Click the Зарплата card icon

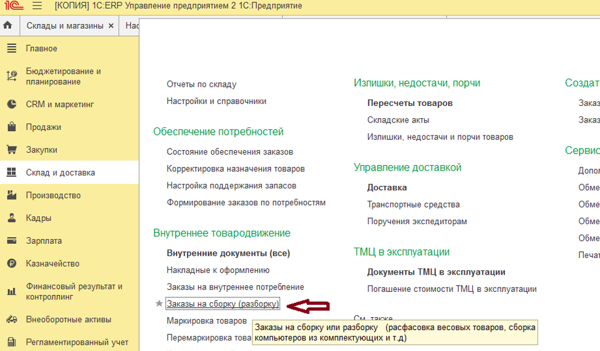(12, 241)
